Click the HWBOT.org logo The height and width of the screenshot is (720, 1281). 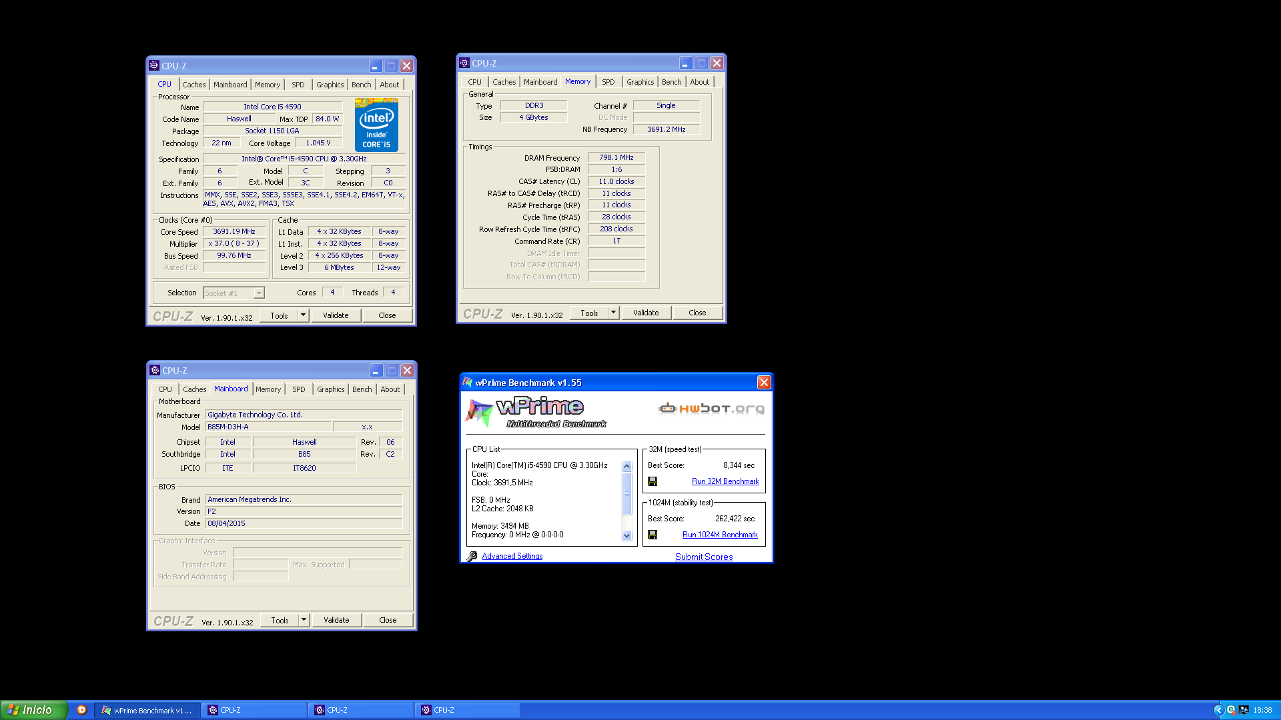(711, 408)
